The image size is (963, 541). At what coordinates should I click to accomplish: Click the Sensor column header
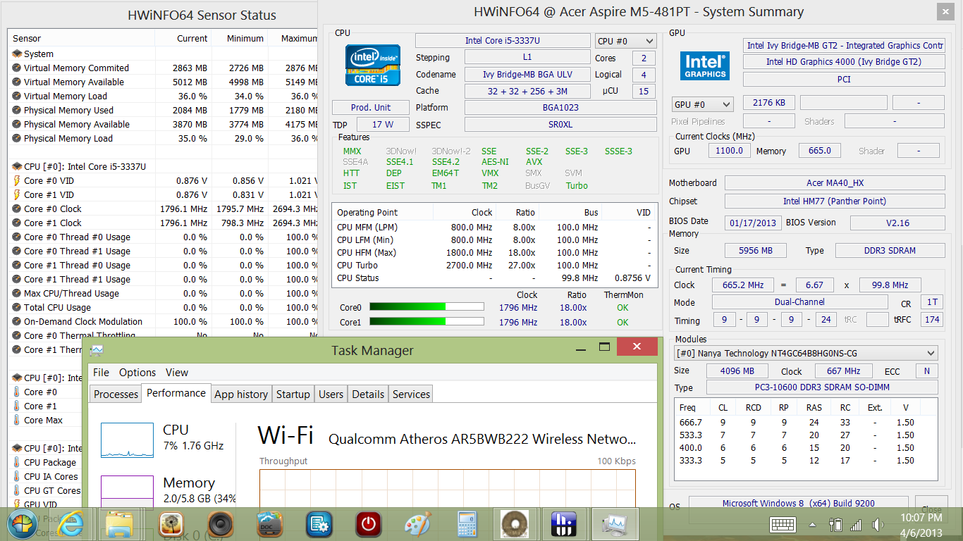point(81,39)
